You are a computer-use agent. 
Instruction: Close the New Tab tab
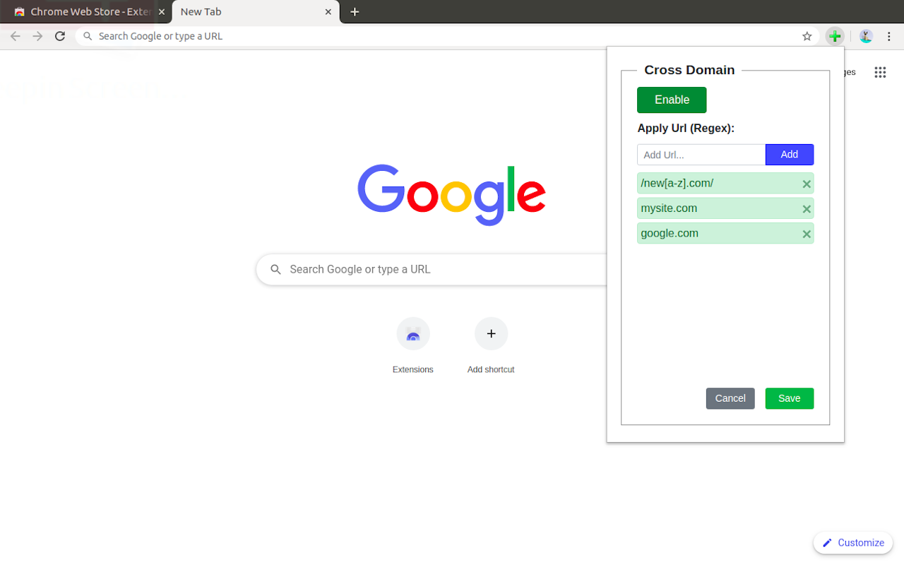(328, 12)
